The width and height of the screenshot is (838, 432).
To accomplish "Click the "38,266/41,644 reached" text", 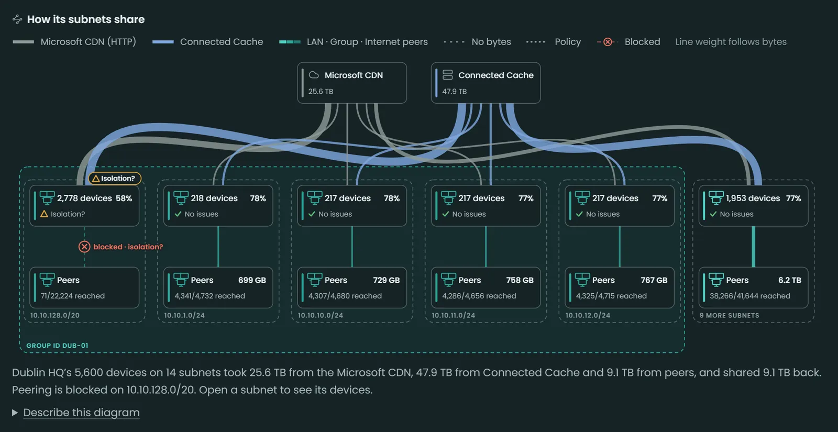I will pyautogui.click(x=750, y=296).
